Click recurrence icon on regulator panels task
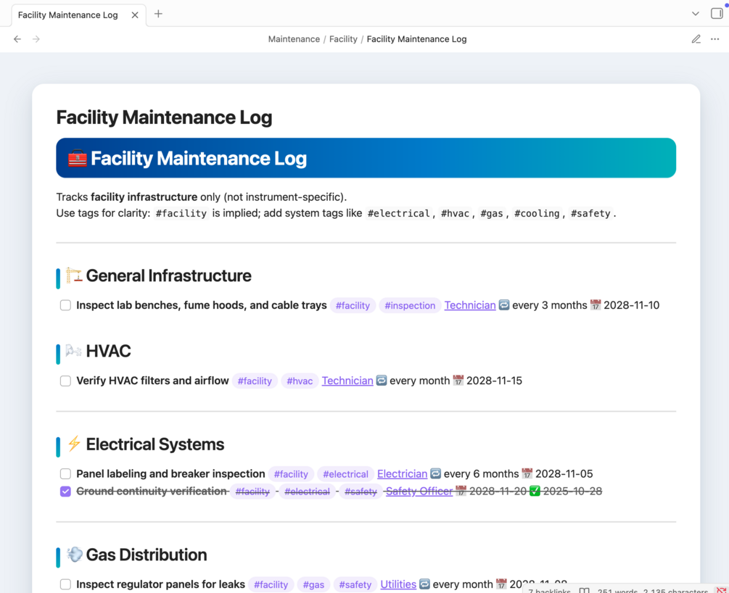The height and width of the screenshot is (593, 729). pos(424,584)
